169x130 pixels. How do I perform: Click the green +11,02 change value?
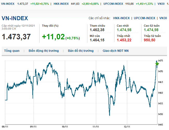[x=53, y=37]
